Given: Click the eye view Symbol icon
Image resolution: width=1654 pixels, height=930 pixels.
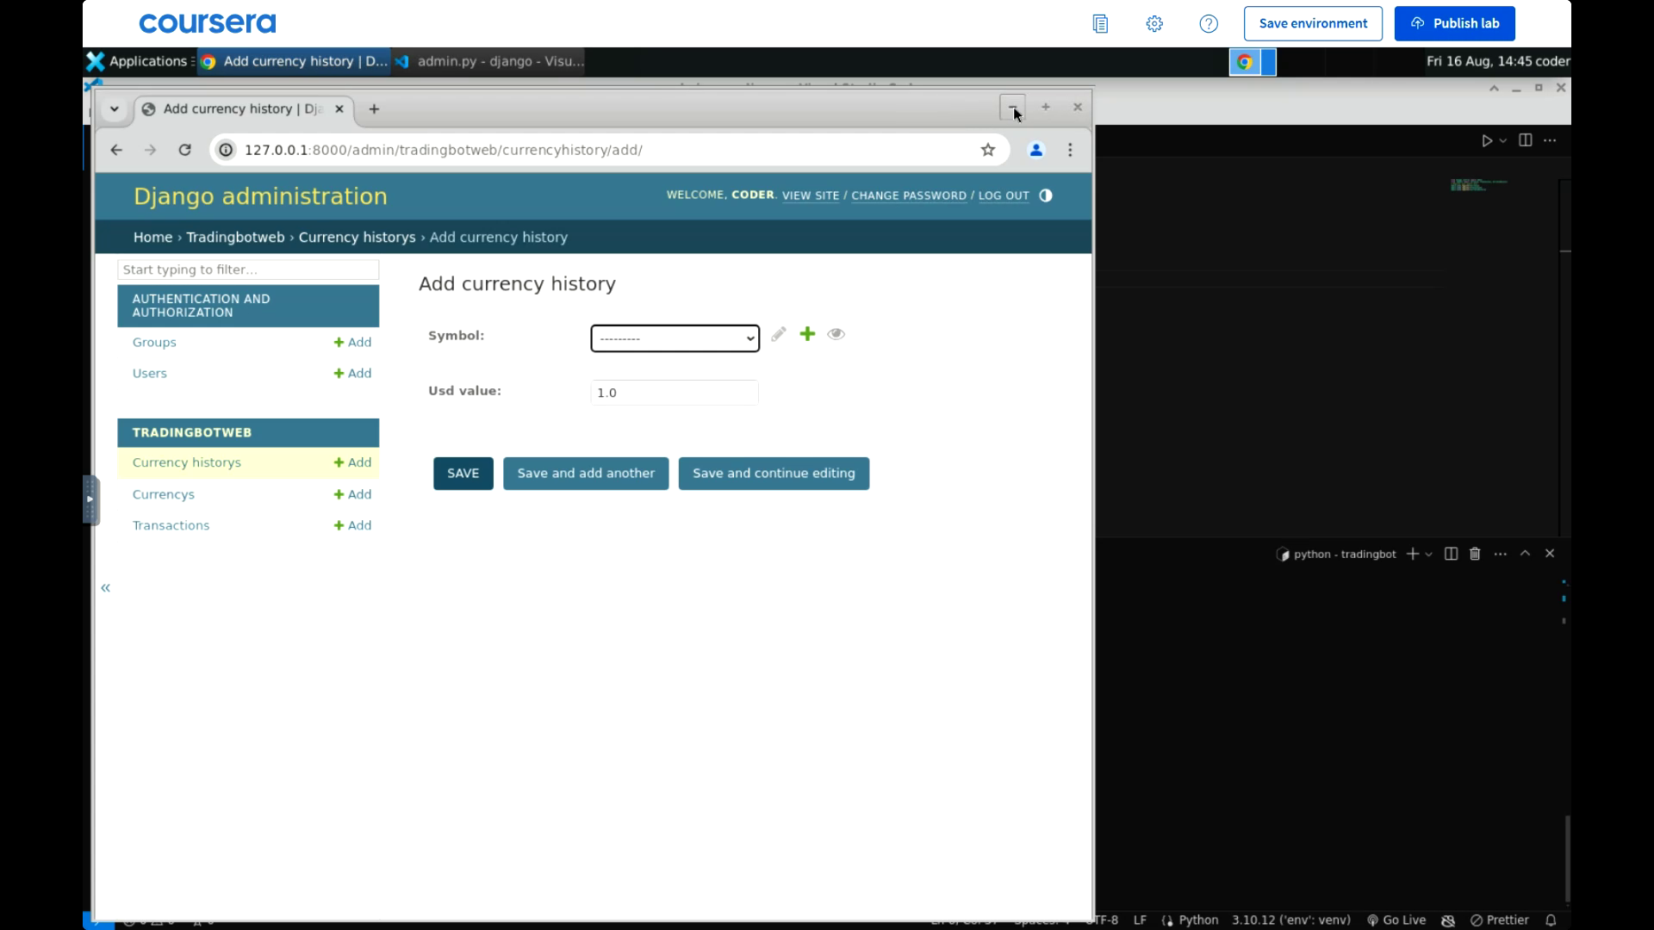Looking at the screenshot, I should point(836,334).
